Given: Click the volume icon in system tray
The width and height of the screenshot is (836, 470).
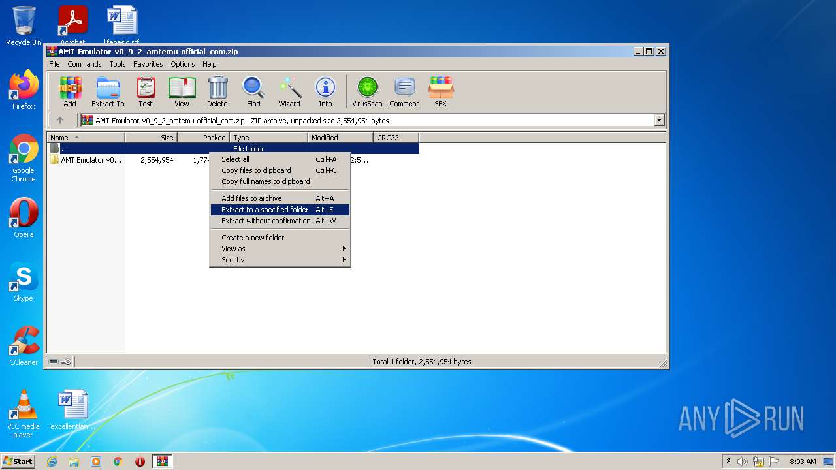Looking at the screenshot, I should (743, 462).
